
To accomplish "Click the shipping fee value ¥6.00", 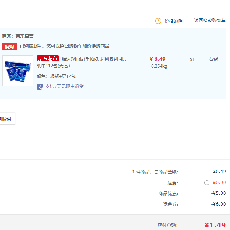I will 219,182.
